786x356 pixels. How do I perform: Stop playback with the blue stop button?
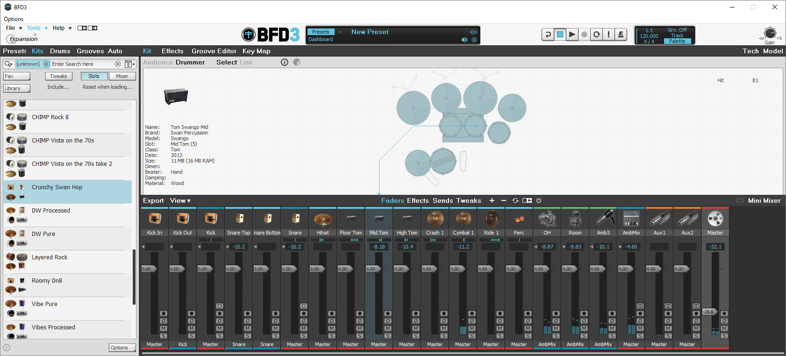click(x=560, y=34)
